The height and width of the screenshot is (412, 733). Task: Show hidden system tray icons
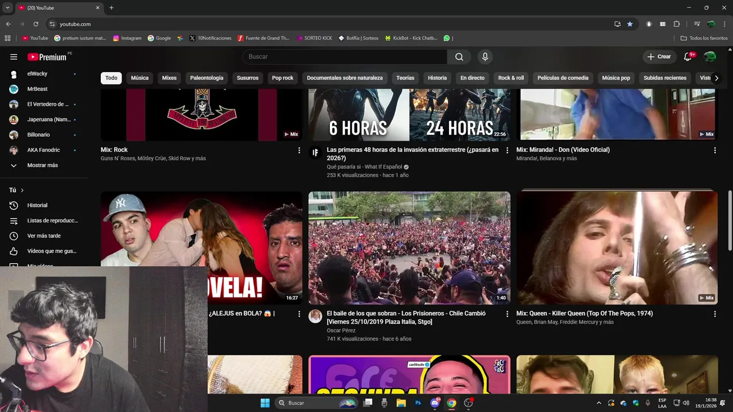(599, 403)
